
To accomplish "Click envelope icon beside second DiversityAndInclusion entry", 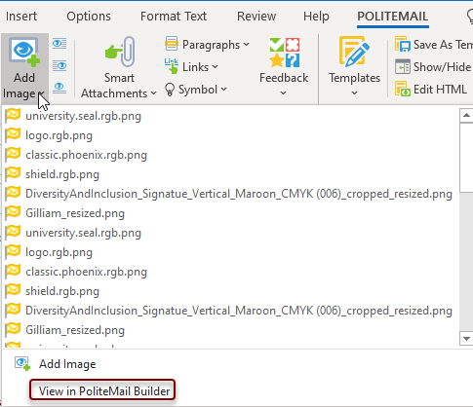I will (13, 310).
